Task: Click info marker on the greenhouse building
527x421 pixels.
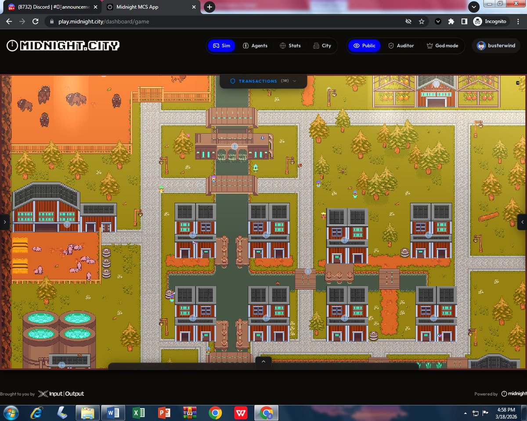Action: pos(436,83)
